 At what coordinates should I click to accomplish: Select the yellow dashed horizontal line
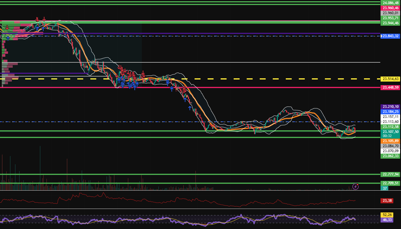tap(207, 79)
